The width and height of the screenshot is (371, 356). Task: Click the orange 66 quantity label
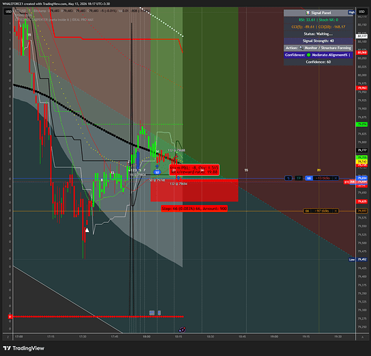pyautogui.click(x=307, y=211)
